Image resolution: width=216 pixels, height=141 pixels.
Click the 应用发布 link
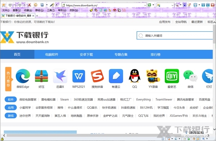165,22
